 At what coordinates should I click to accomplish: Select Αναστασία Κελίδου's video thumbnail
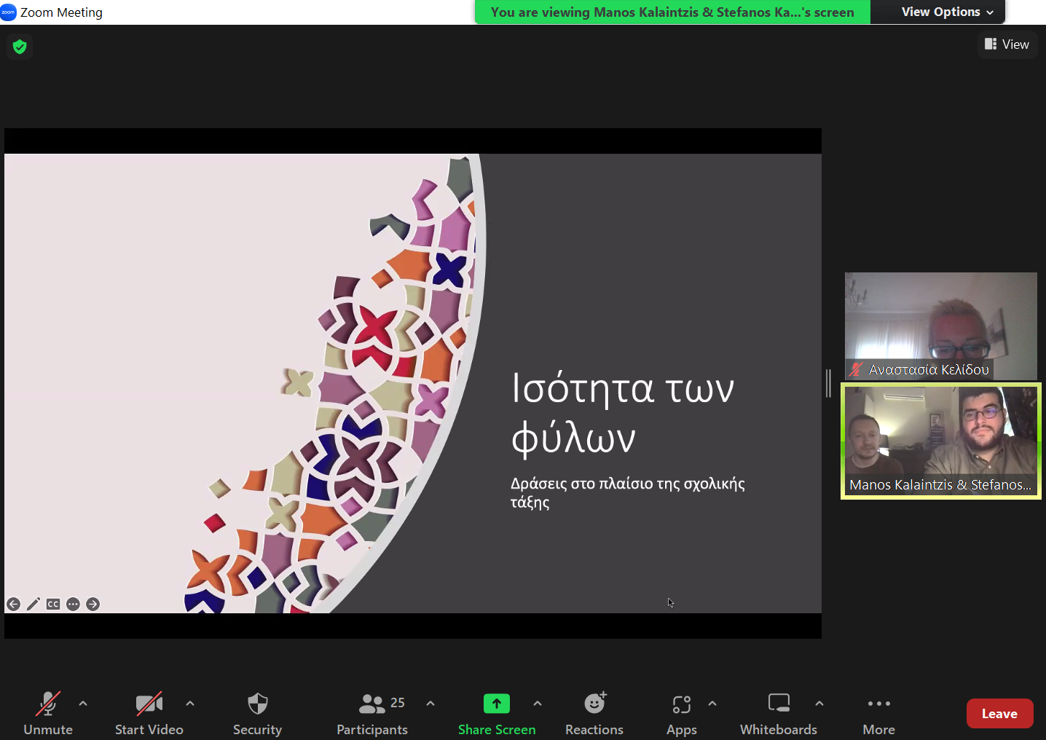click(x=940, y=325)
